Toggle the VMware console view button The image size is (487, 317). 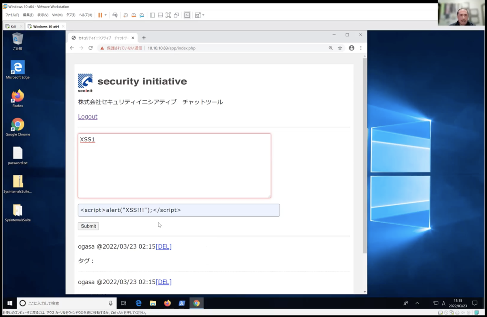[187, 15]
